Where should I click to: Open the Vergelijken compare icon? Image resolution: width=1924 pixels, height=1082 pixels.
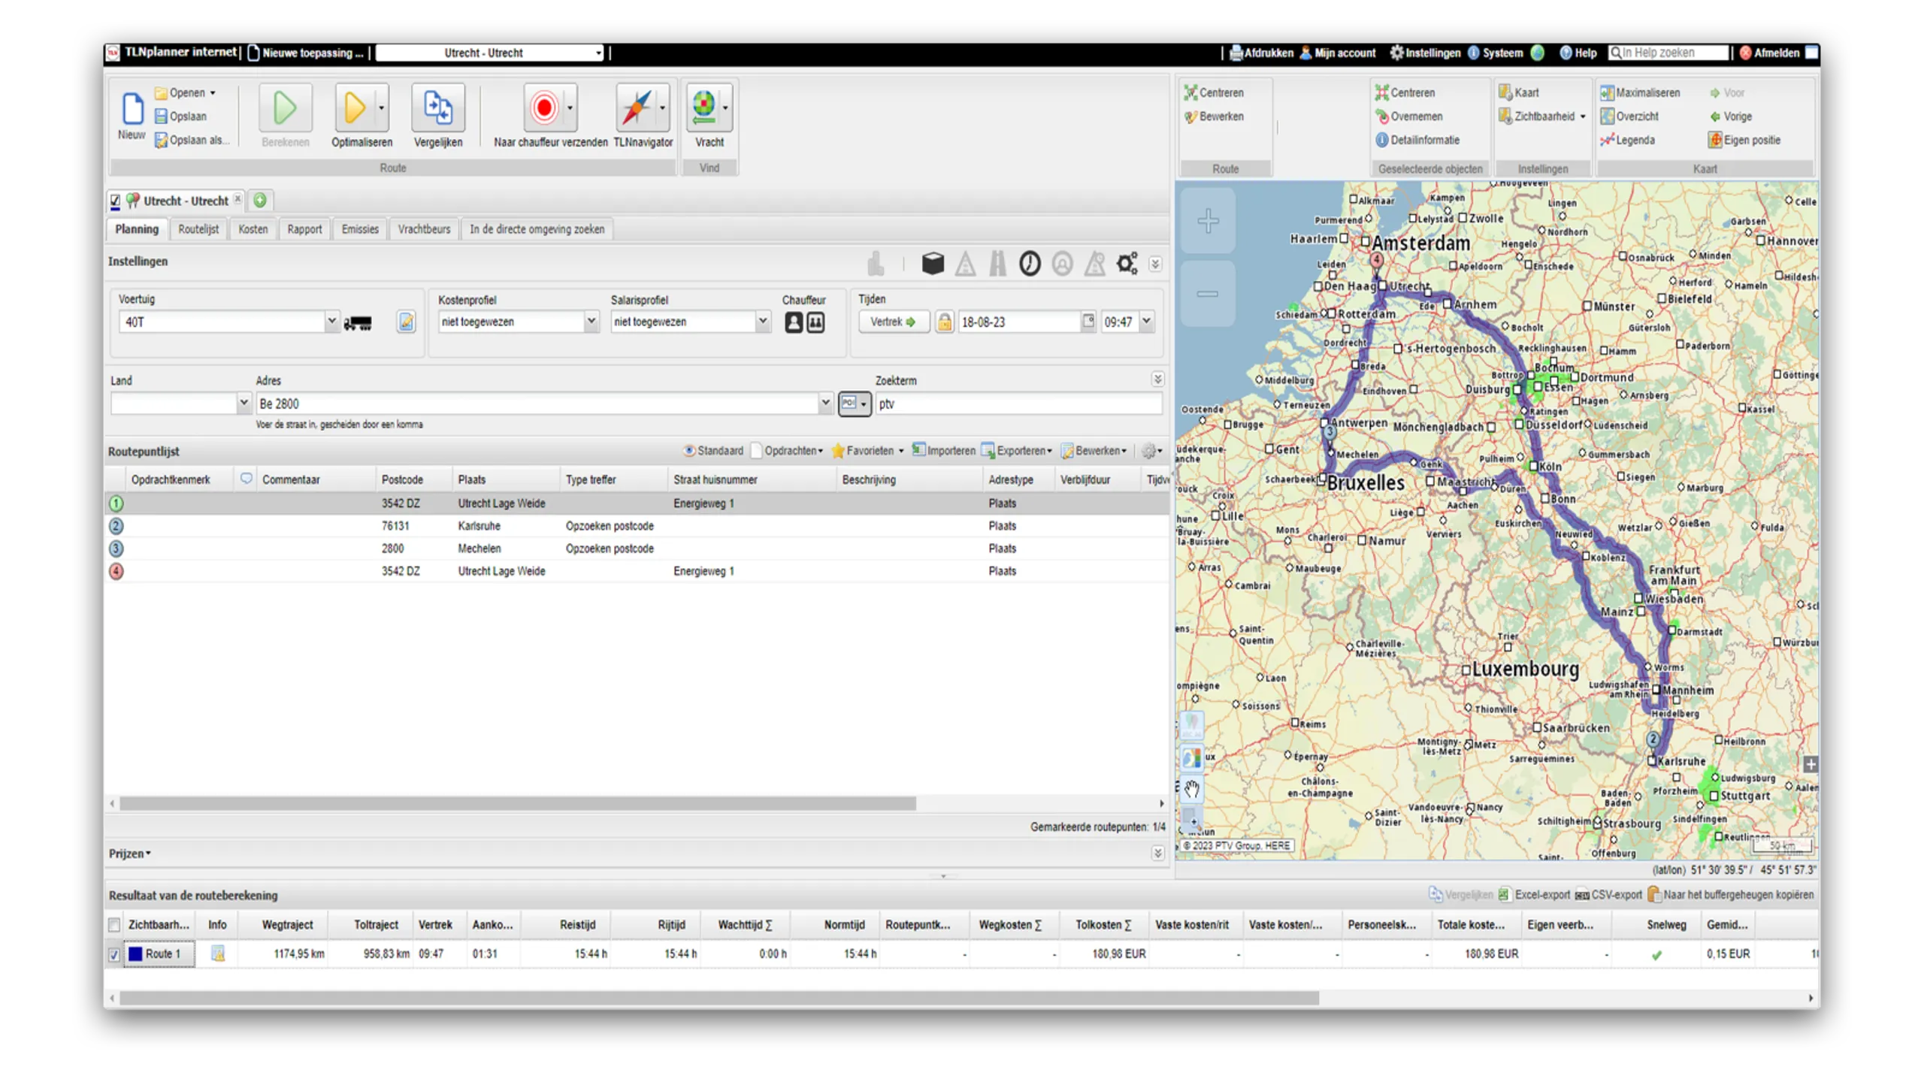point(437,107)
